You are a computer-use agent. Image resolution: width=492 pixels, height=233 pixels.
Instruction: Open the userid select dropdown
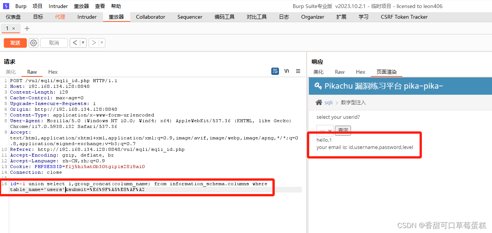(325, 131)
